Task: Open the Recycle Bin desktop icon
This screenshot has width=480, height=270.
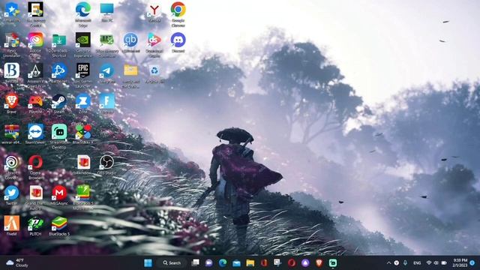Action: coord(154,70)
